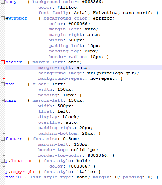The width and height of the screenshot is (162, 185).
Task: Click the background-repeat property name
Action: coord(62,79)
